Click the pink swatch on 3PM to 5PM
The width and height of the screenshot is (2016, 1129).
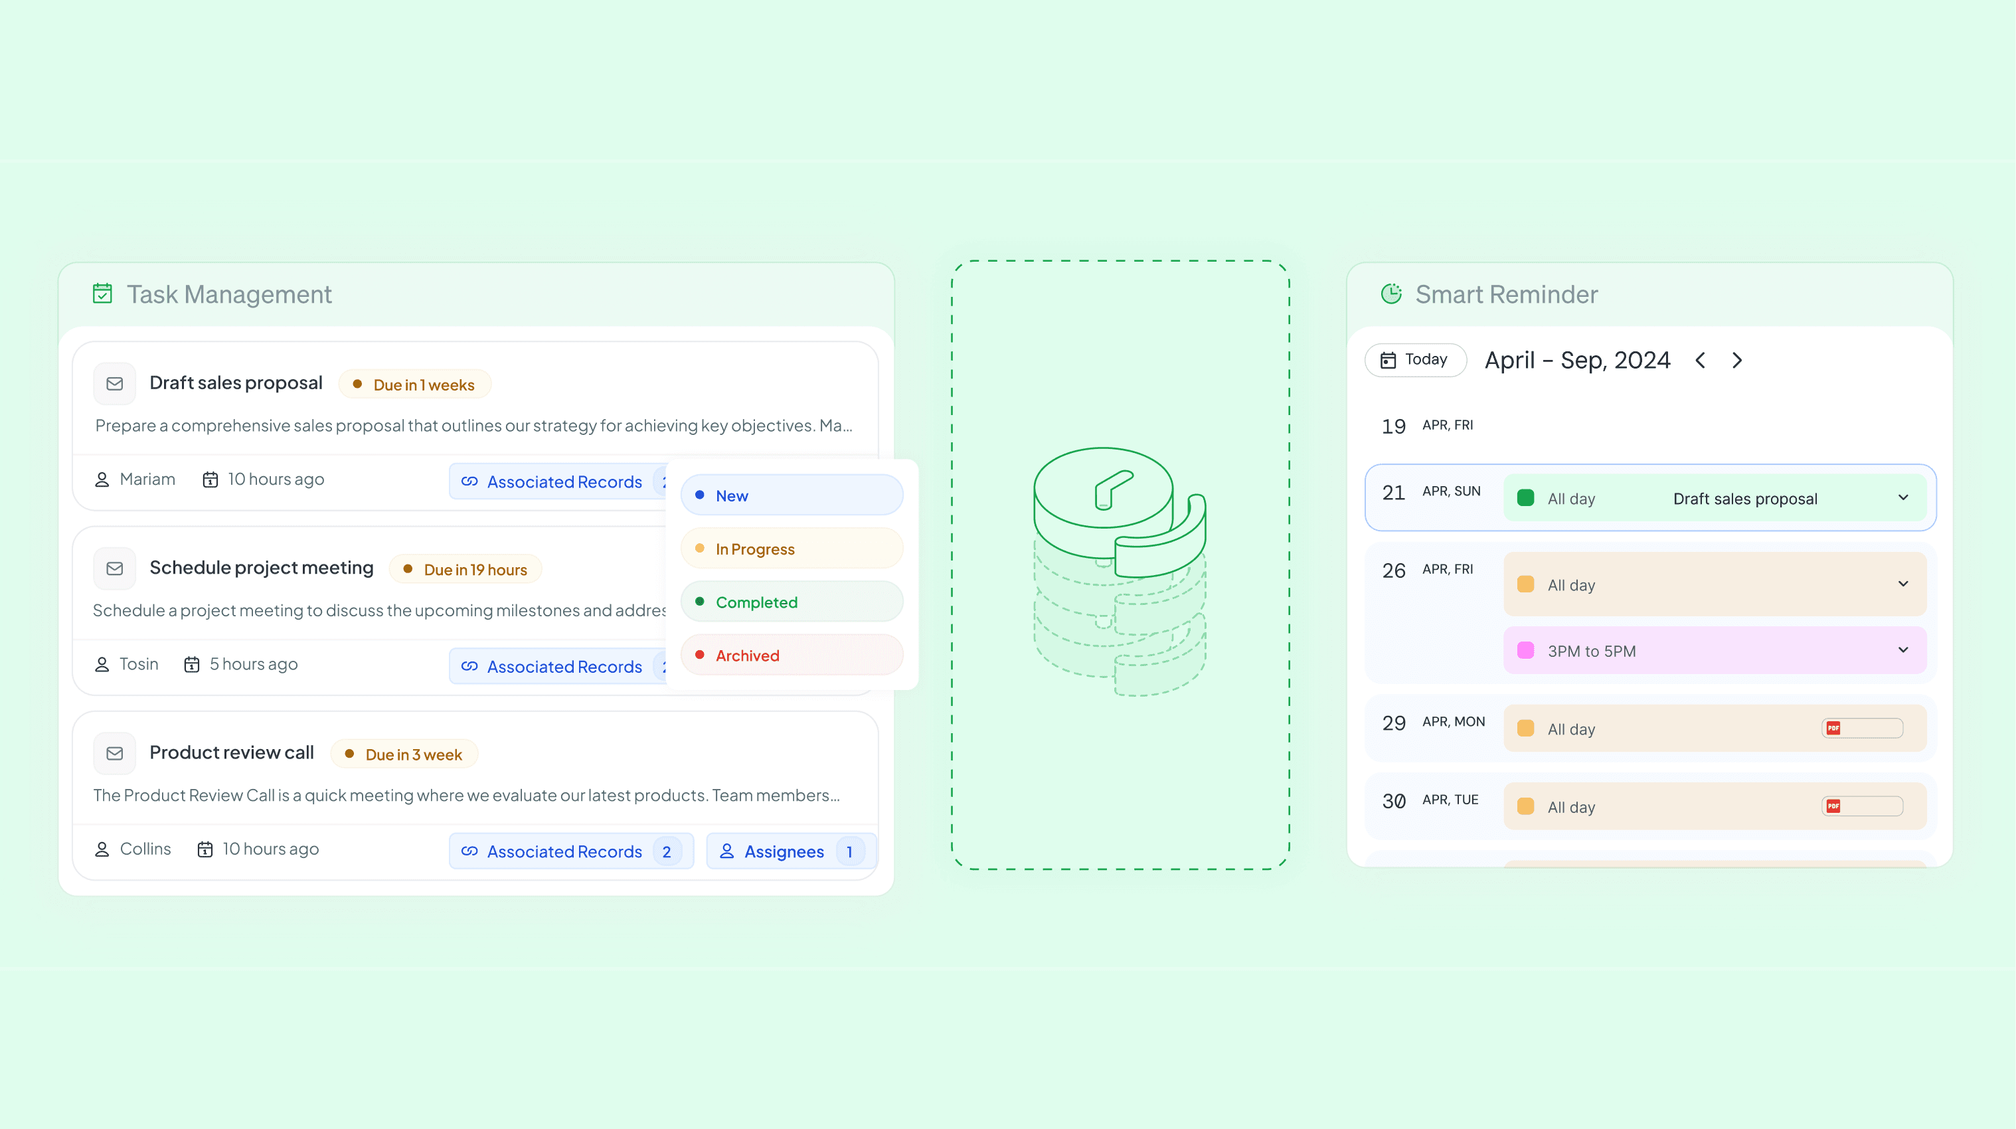pos(1525,650)
